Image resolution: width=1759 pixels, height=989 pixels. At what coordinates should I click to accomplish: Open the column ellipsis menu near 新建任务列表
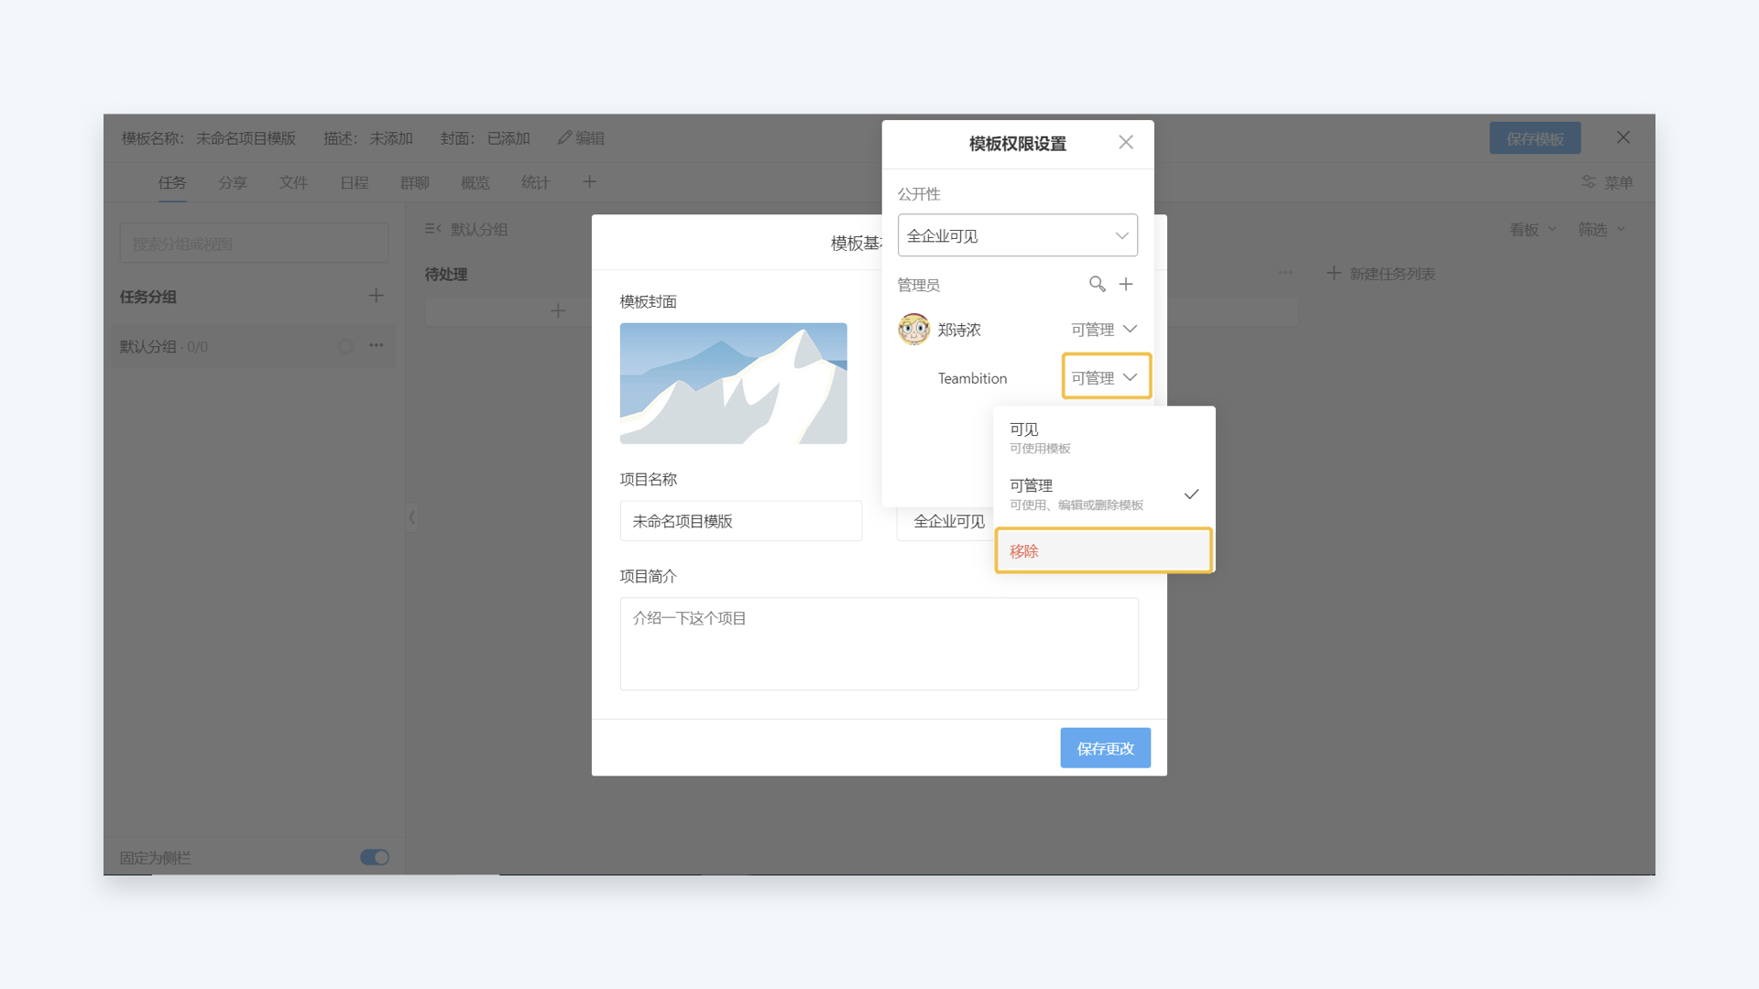coord(1285,273)
